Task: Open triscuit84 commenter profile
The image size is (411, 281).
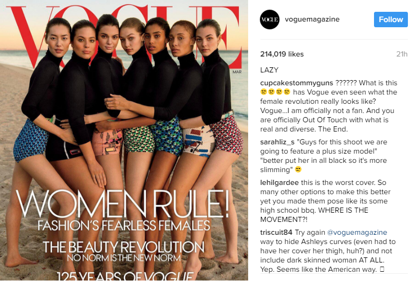Action: (x=276, y=232)
